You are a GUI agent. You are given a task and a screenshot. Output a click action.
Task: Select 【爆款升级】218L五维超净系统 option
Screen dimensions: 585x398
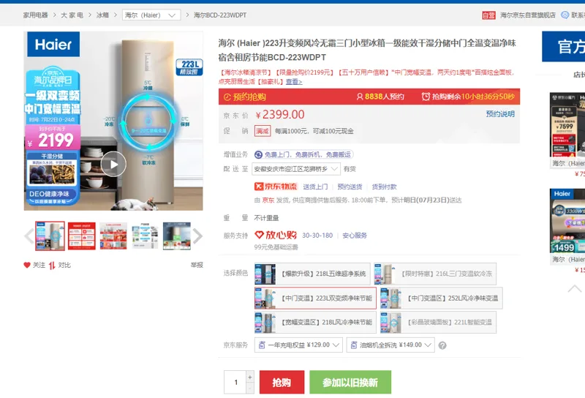tap(312, 274)
